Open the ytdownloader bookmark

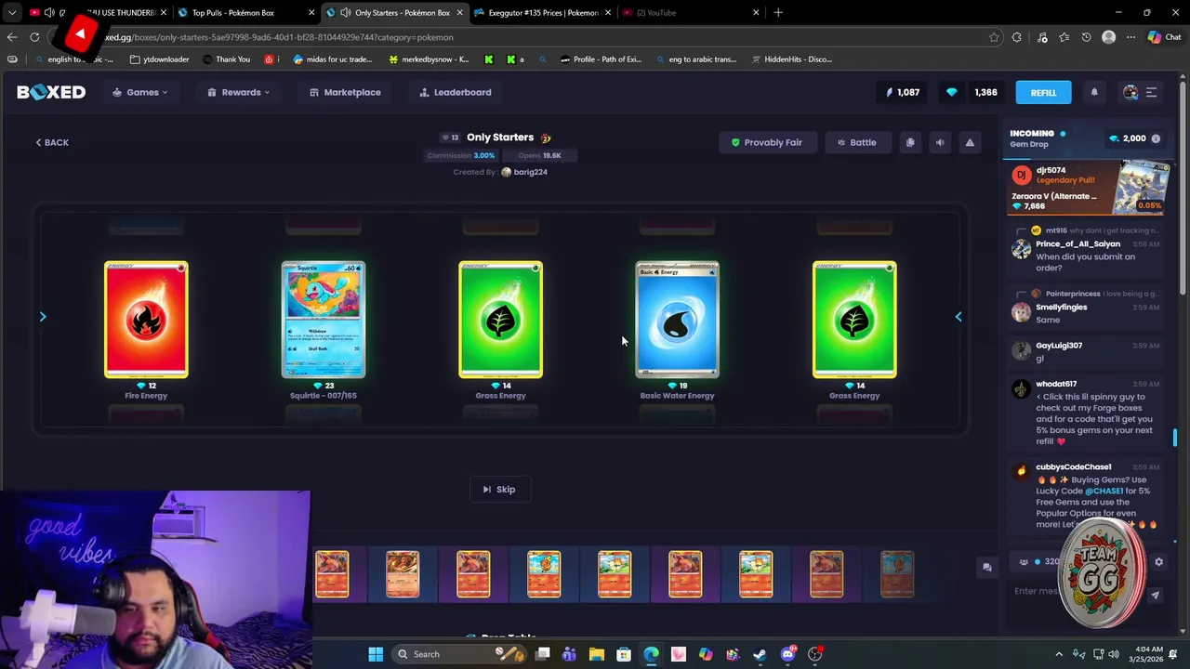[x=159, y=59]
